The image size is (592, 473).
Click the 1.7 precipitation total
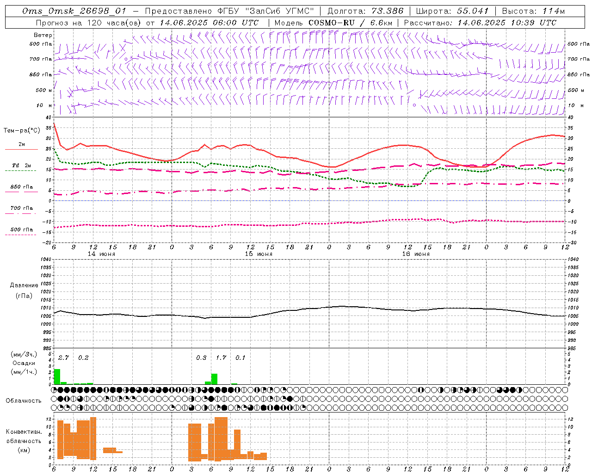click(221, 358)
